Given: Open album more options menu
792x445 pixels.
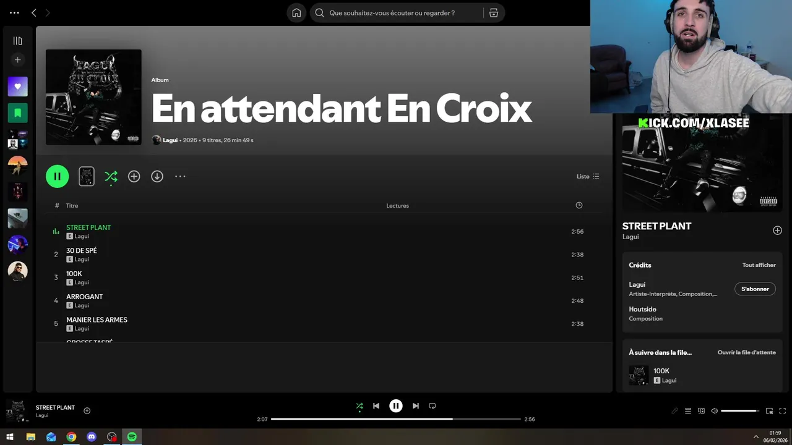Looking at the screenshot, I should pos(180,176).
